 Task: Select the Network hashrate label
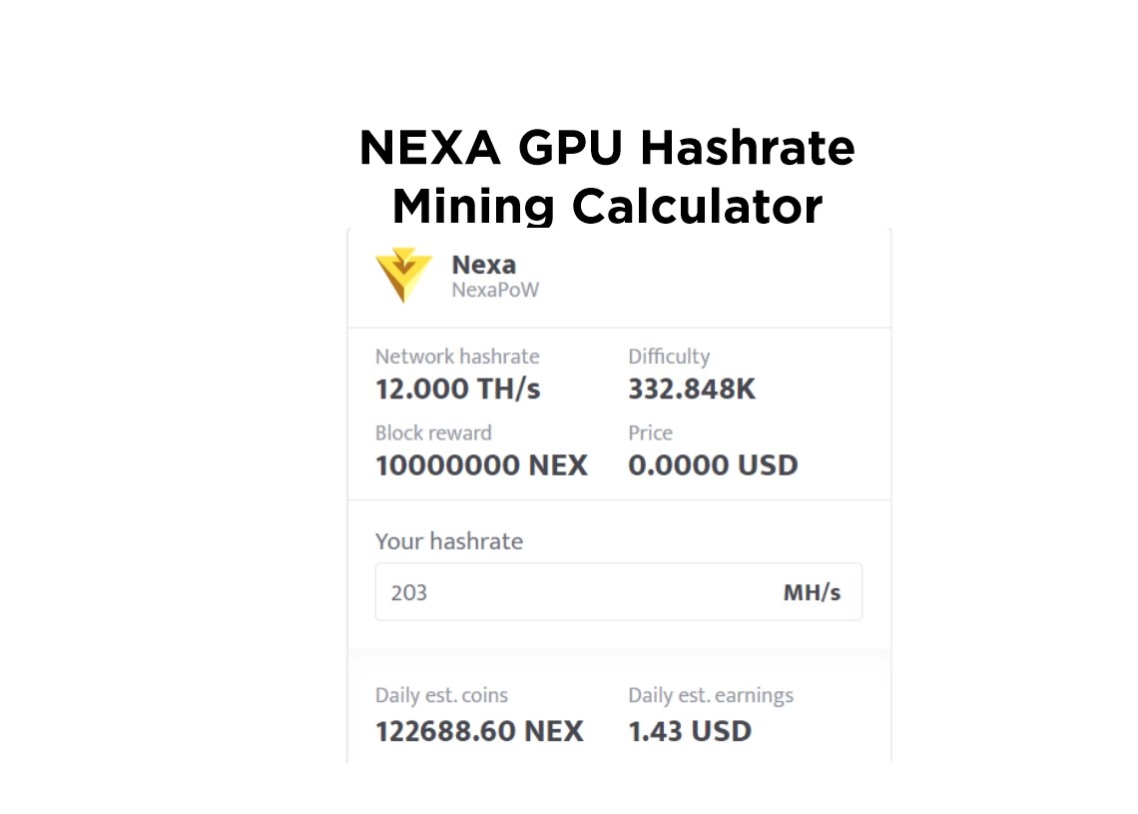[x=457, y=357]
